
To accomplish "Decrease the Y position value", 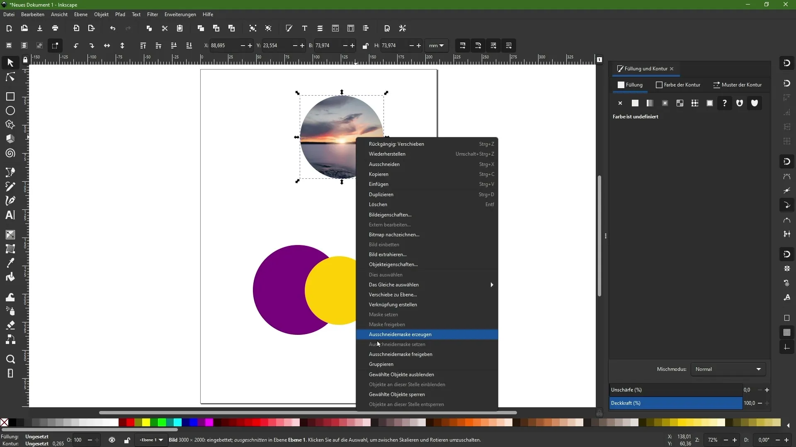I will click(295, 46).
